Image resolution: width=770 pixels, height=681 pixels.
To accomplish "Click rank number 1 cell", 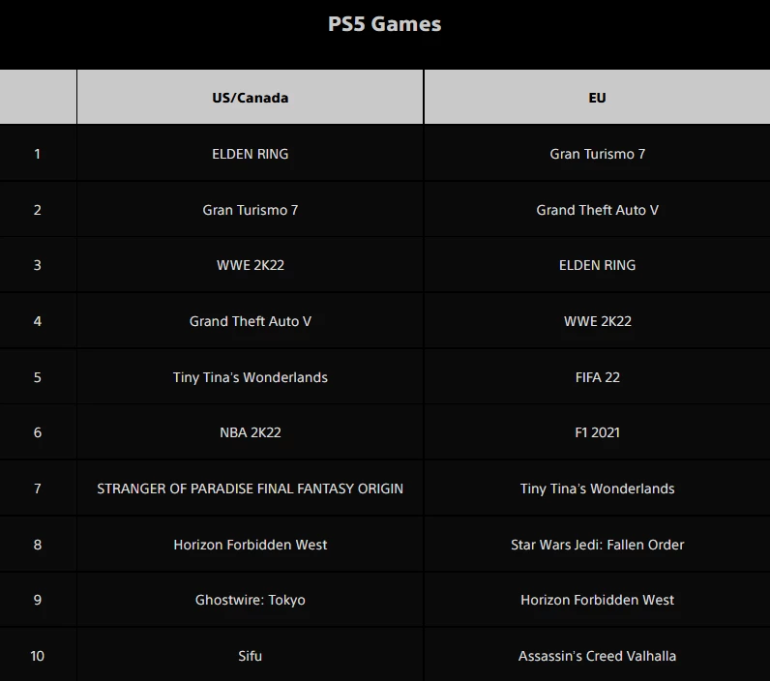I will pyautogui.click(x=38, y=154).
